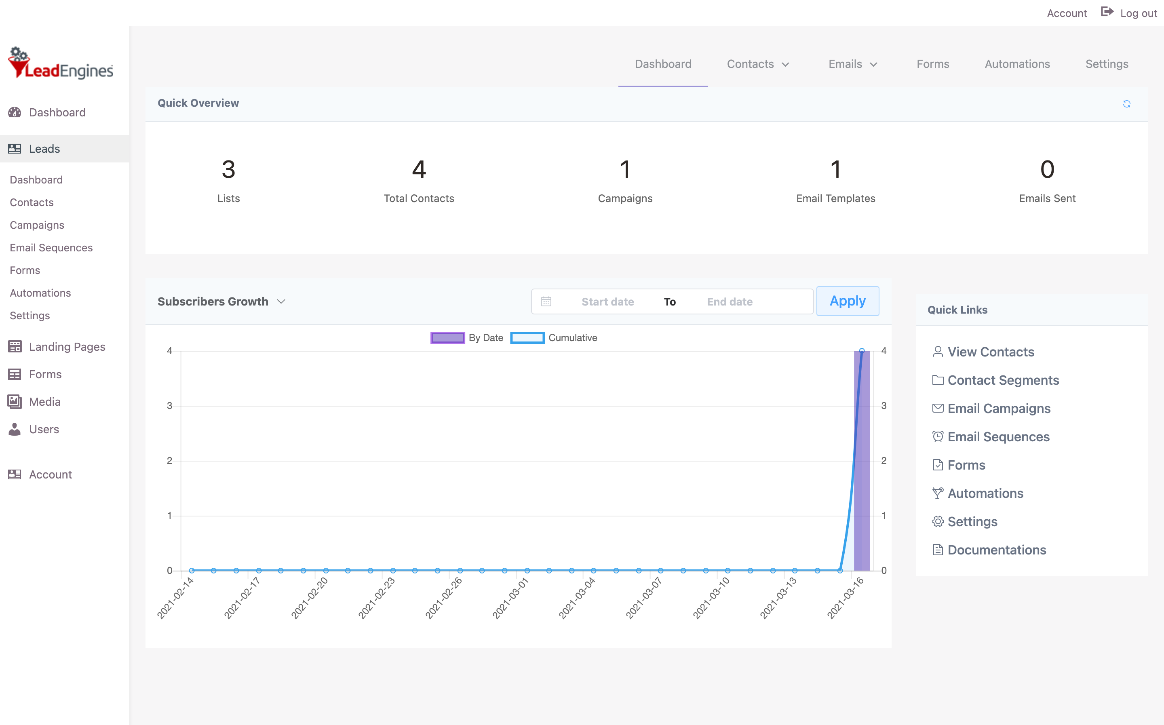The width and height of the screenshot is (1164, 725).
Task: Click the Users person icon in sidebar
Action: (15, 429)
